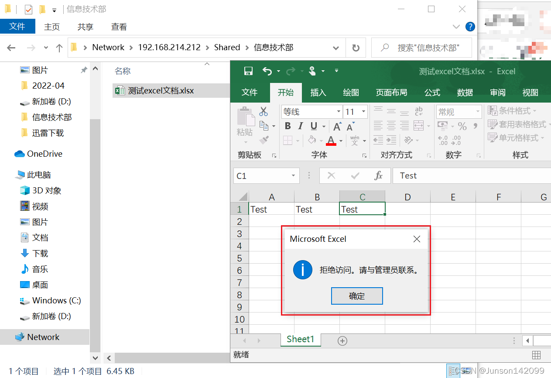Click the Decrease Decimal icon
The image size is (551, 378).
pos(456,140)
